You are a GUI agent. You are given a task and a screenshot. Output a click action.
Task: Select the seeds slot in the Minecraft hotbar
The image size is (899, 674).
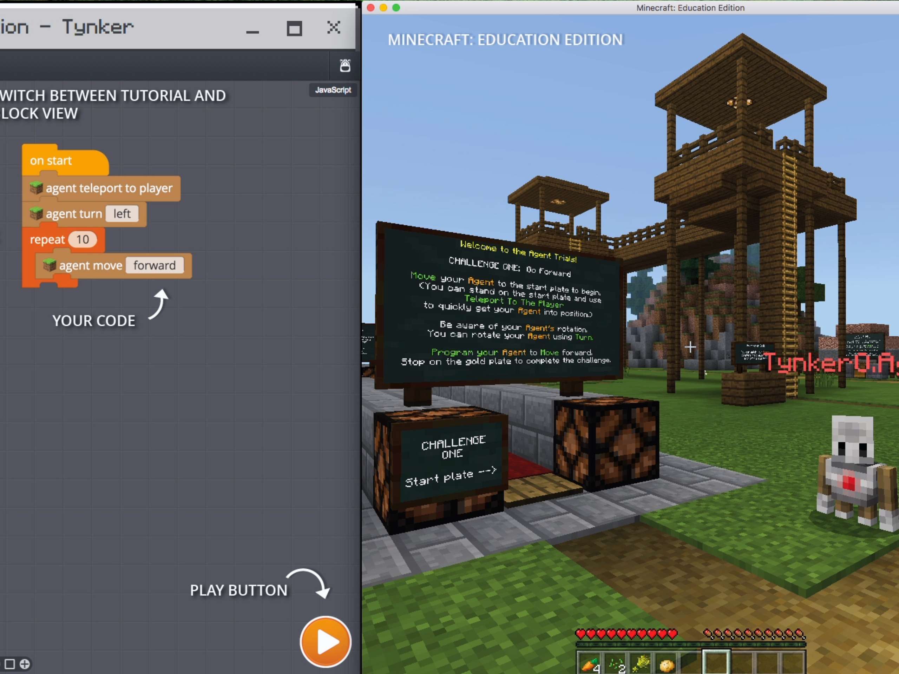click(x=616, y=664)
